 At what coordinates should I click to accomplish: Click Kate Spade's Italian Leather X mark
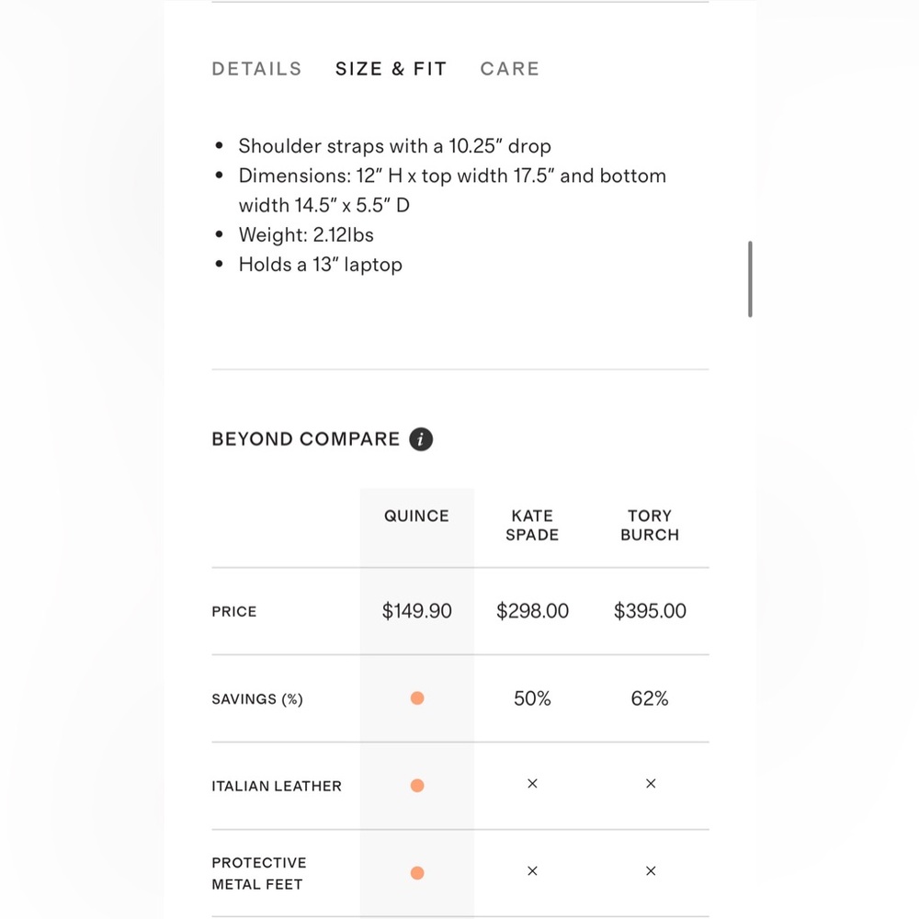532,784
